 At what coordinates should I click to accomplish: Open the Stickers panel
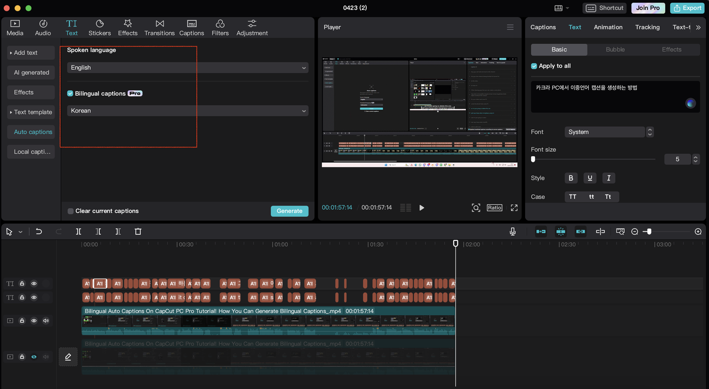tap(100, 28)
